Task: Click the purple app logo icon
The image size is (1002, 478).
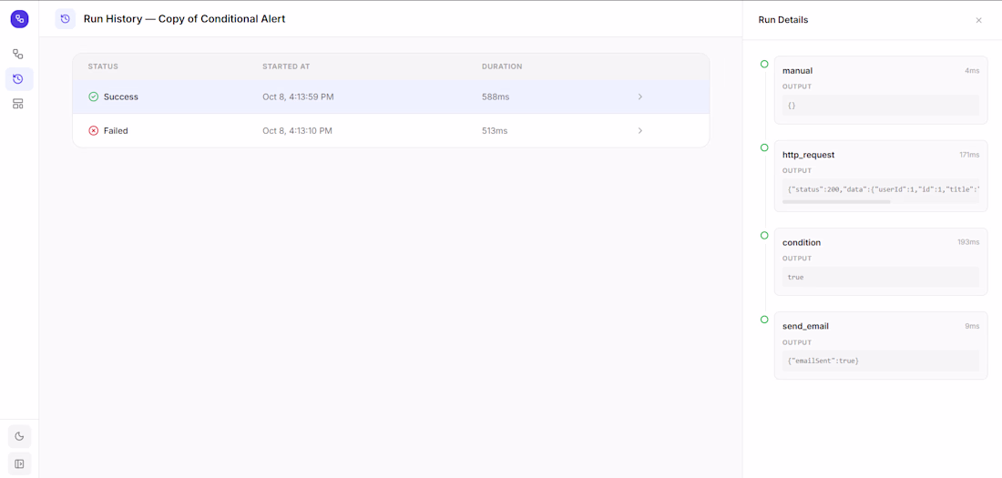Action: [19, 19]
